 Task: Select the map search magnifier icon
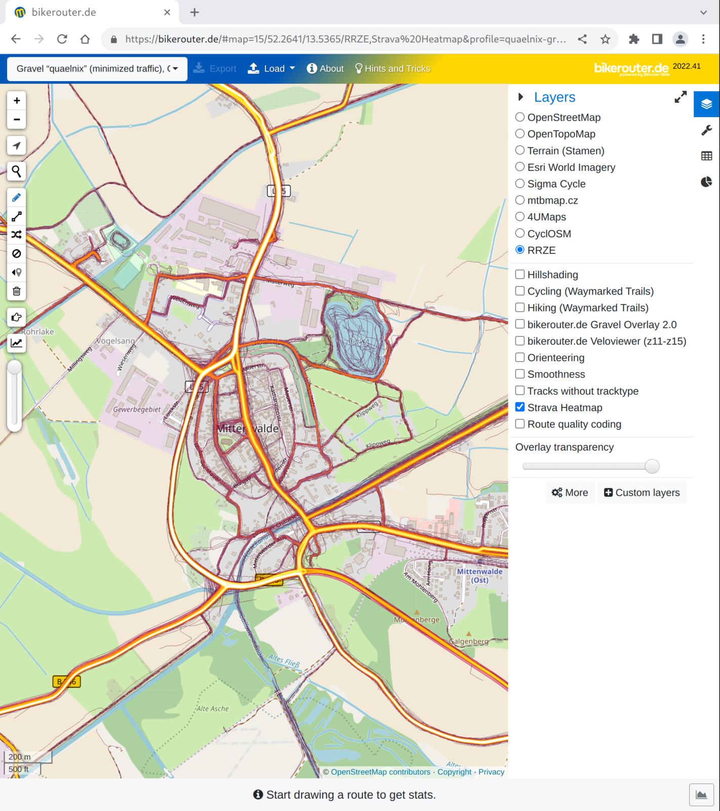(16, 171)
